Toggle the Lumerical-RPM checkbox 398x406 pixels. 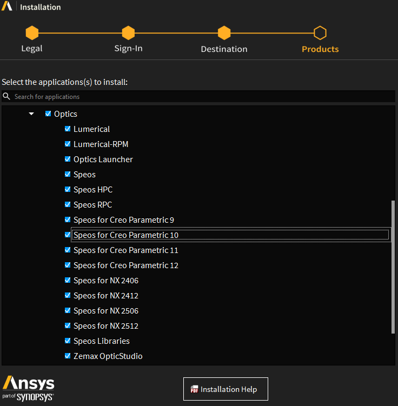pos(68,144)
